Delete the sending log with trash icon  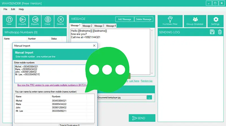(220, 32)
